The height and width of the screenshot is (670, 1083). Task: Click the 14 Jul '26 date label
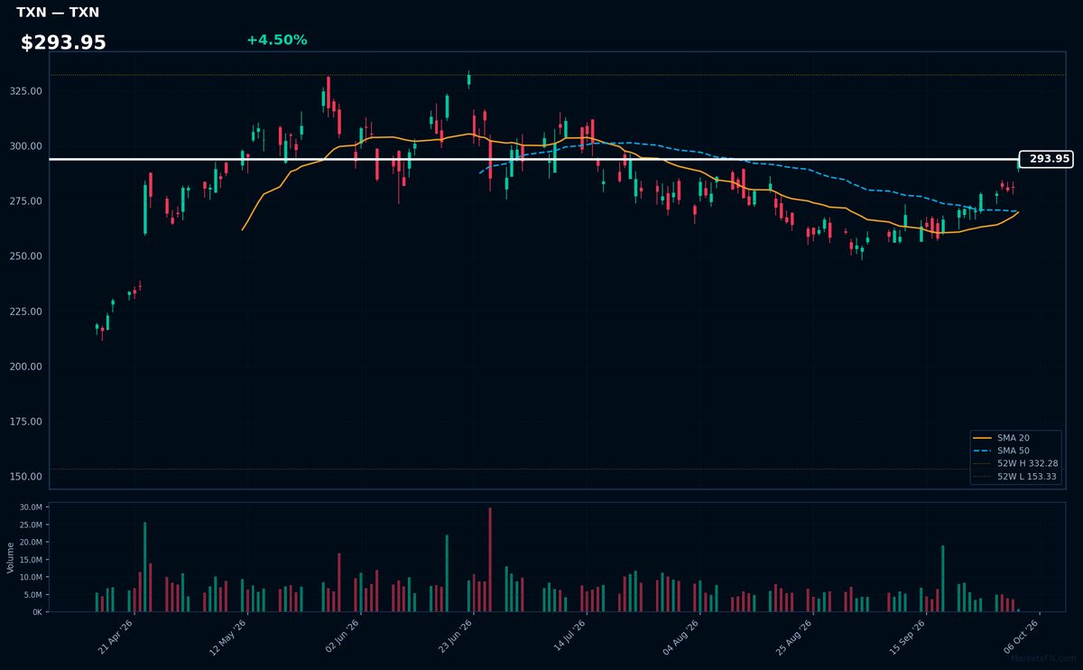click(x=568, y=636)
